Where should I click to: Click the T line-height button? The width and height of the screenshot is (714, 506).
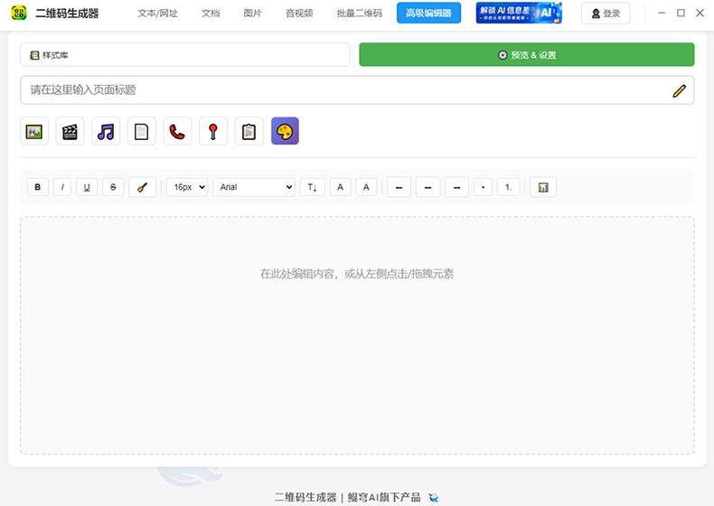313,187
